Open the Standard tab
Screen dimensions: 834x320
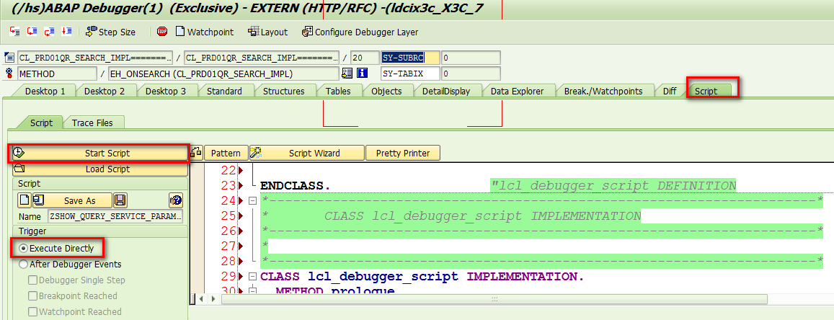tap(224, 91)
